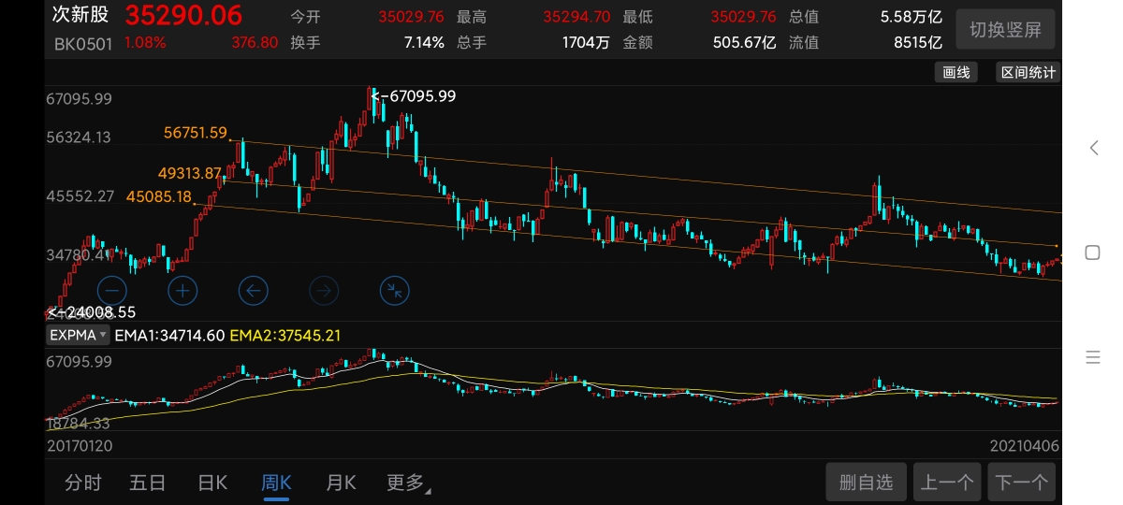Tap the 45085.18 channel line label

158,196
